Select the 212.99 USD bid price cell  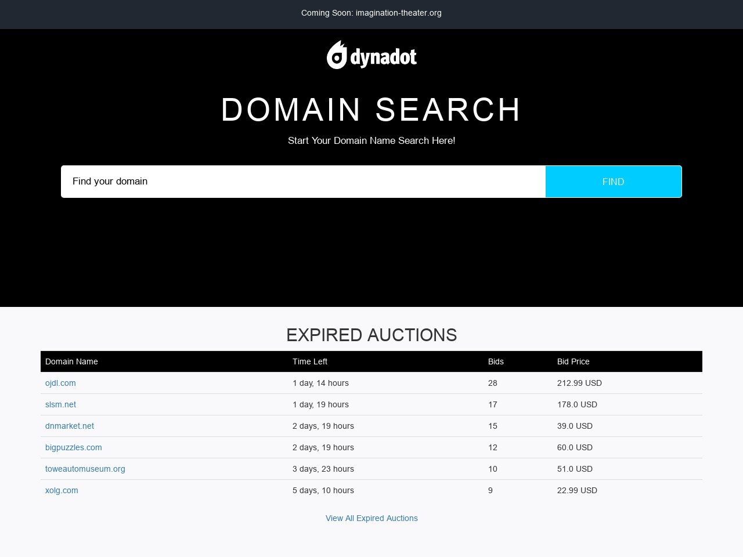(579, 383)
